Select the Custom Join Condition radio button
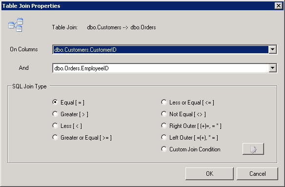 pyautogui.click(x=164, y=149)
